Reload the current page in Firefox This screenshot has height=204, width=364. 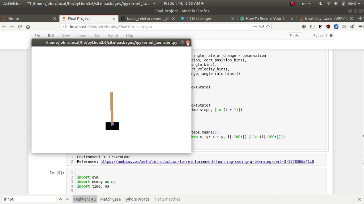click(x=20, y=27)
